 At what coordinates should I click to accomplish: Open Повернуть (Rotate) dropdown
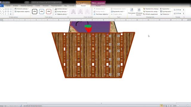point(165,14)
